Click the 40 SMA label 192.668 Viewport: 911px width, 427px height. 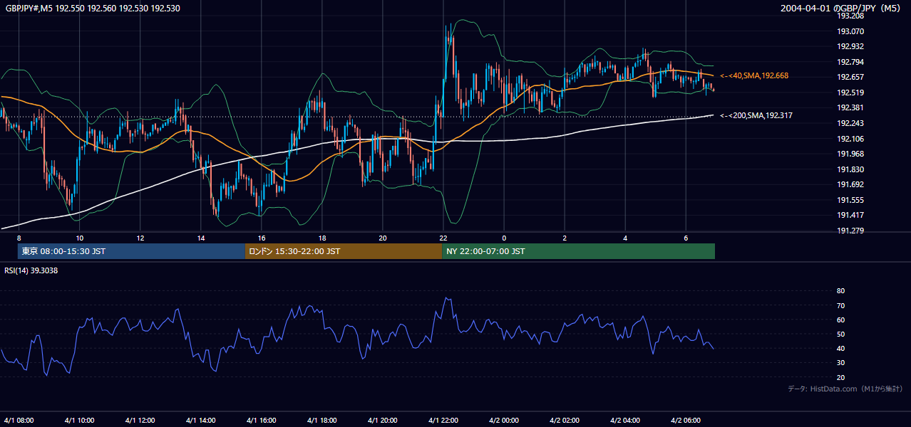pyautogui.click(x=754, y=75)
